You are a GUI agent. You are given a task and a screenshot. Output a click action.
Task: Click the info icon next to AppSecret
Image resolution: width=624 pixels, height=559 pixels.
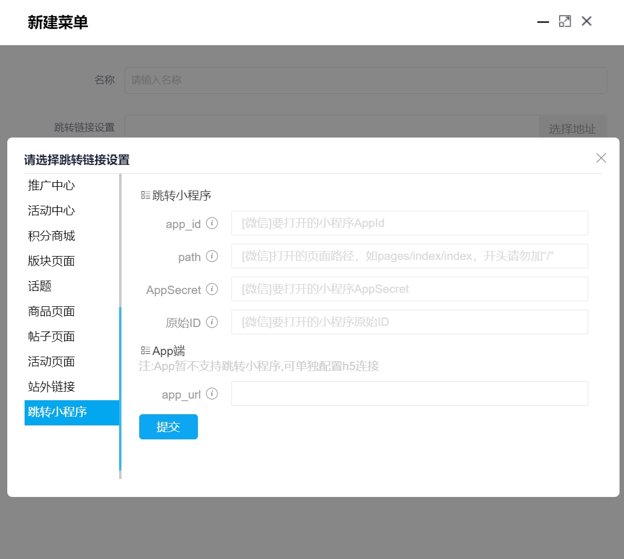click(x=212, y=289)
